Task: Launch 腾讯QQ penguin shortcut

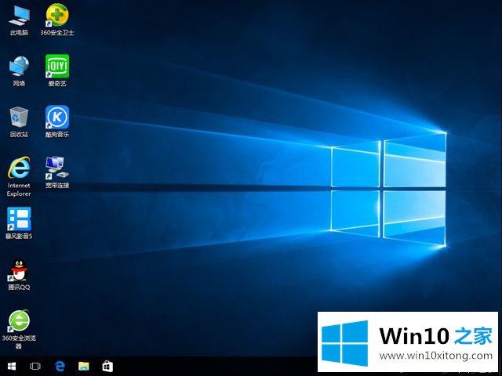Action: 19,269
